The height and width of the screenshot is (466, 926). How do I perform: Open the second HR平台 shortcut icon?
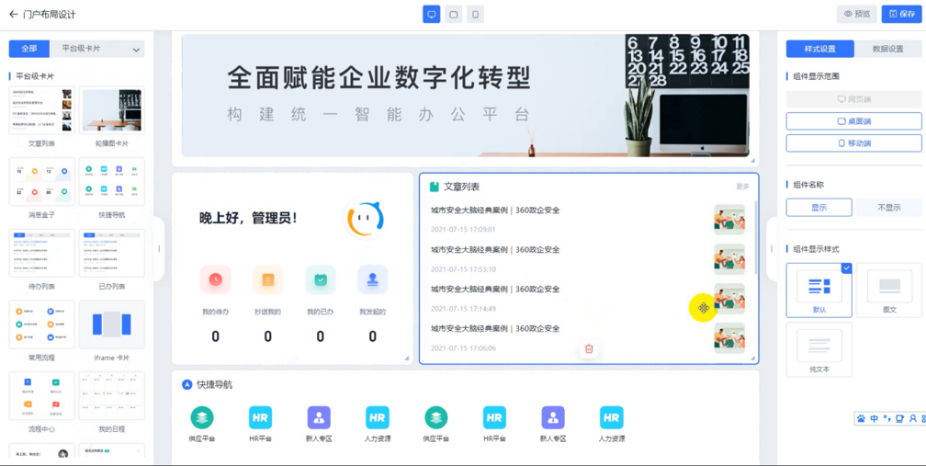tap(494, 417)
